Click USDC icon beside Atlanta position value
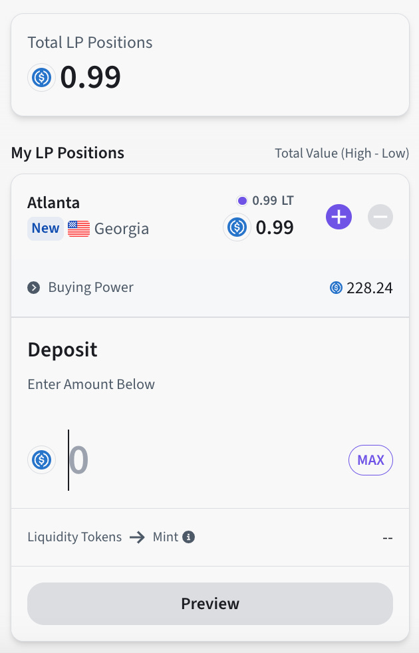Screen dimensions: 419x653 pos(237,227)
